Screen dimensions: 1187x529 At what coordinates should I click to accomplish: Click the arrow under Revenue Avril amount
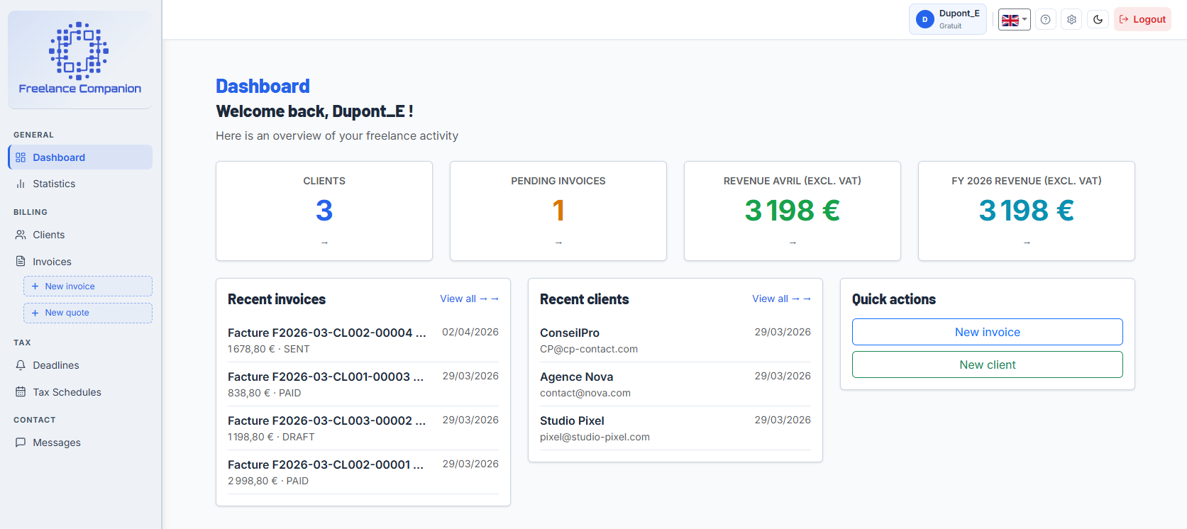[793, 243]
